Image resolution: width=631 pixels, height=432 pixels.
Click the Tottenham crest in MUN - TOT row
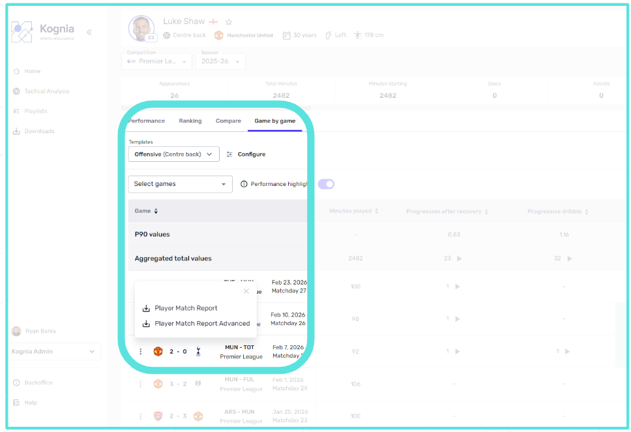198,351
